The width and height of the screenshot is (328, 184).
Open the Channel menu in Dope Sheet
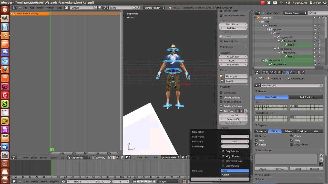(54, 157)
